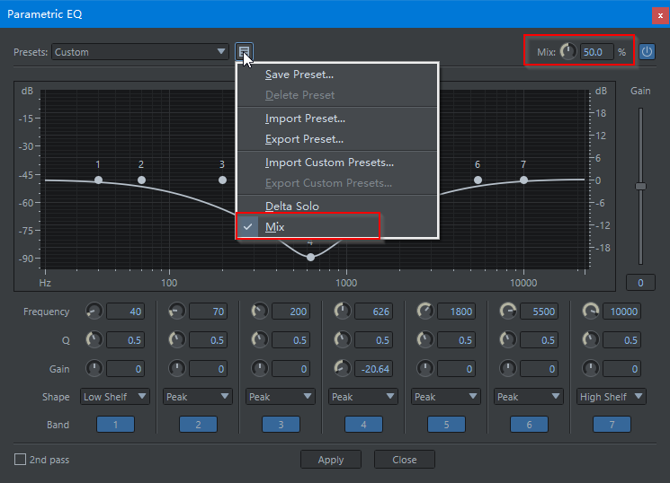Click the band 5 Q knob

pos(425,340)
